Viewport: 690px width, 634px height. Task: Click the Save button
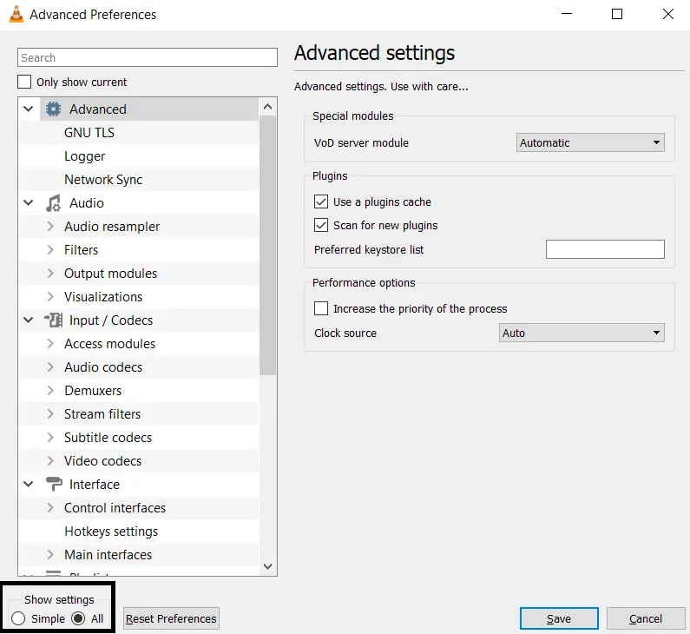559,618
